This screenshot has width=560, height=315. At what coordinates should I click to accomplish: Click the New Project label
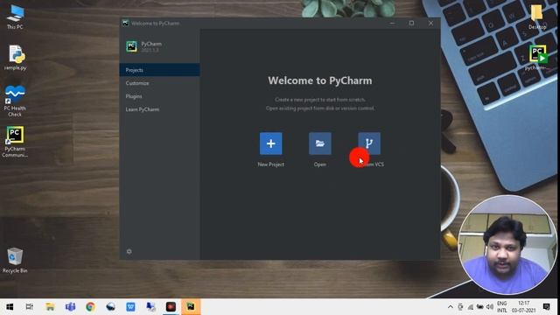click(x=270, y=164)
